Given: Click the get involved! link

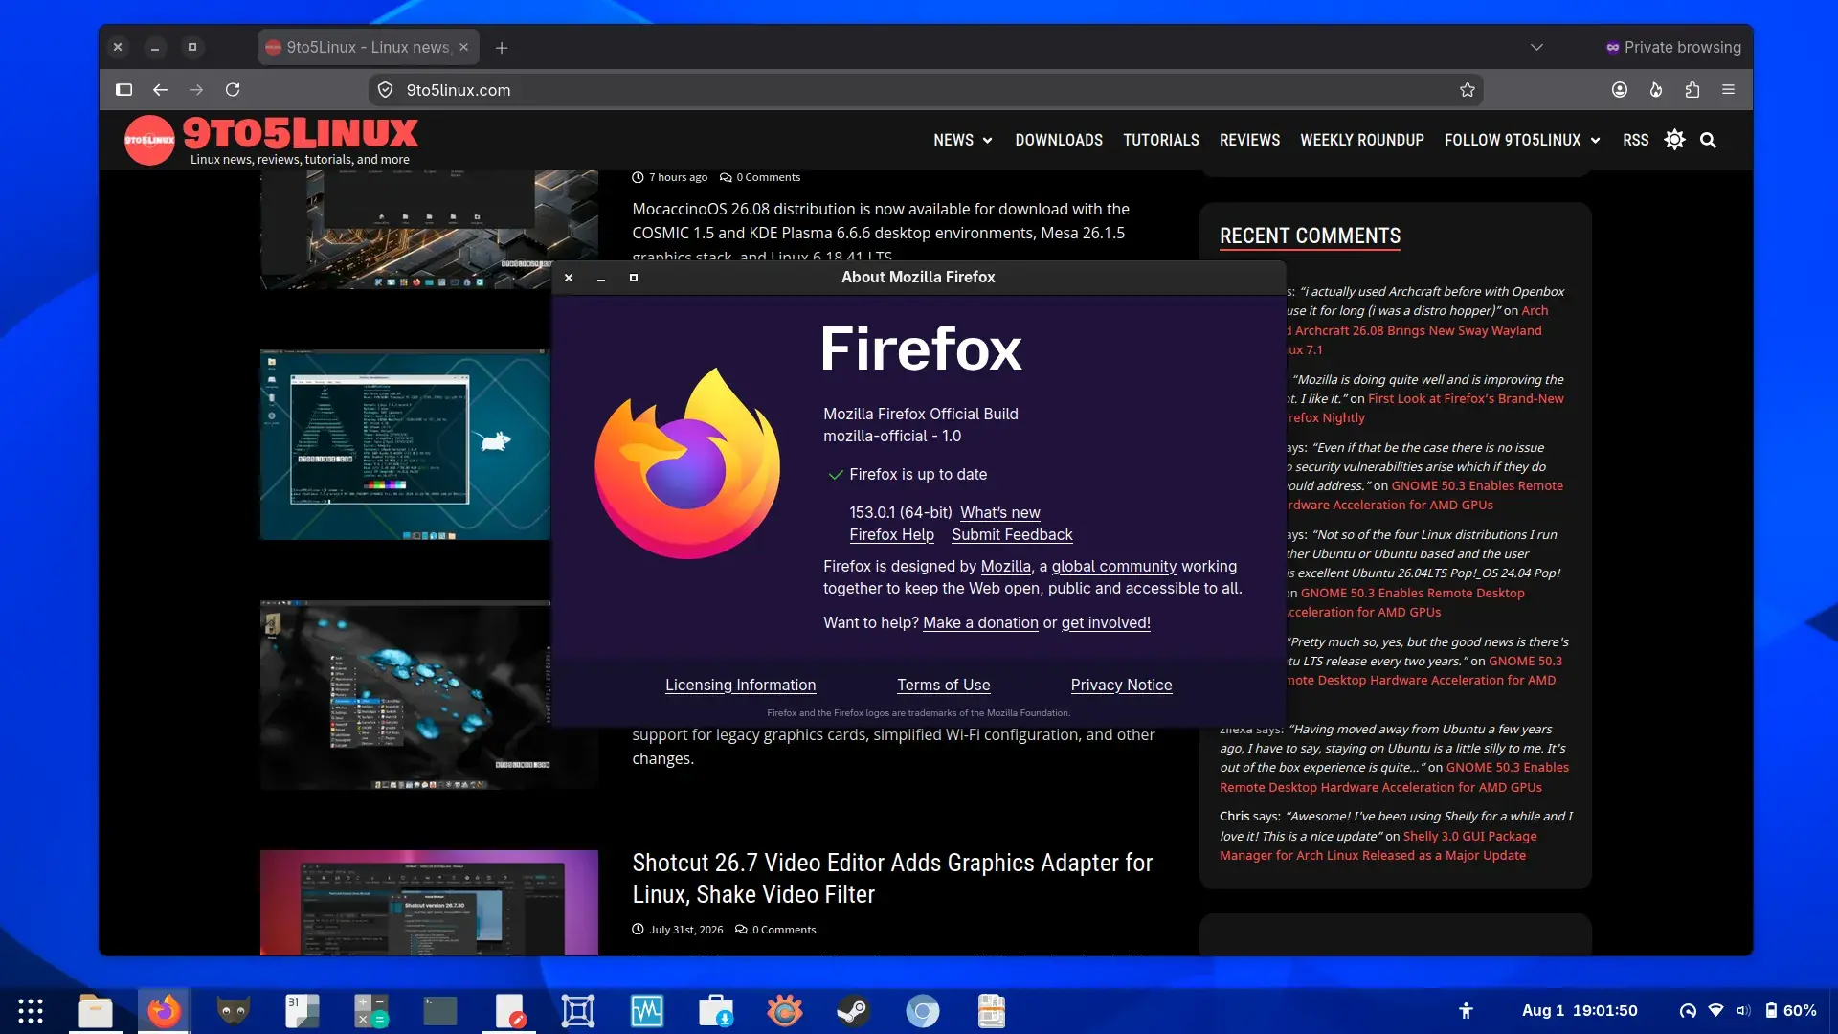Looking at the screenshot, I should [x=1106, y=622].
